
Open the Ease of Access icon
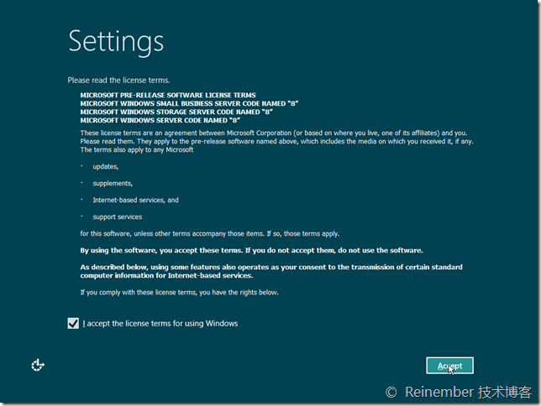point(38,366)
